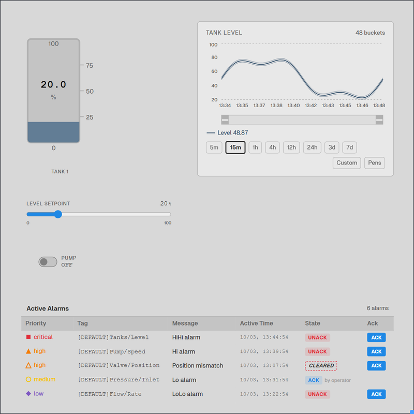Image resolution: width=414 pixels, height=414 pixels.
Task: Acknowledge the Tanks/Level HiHi alarm
Action: pyautogui.click(x=376, y=337)
